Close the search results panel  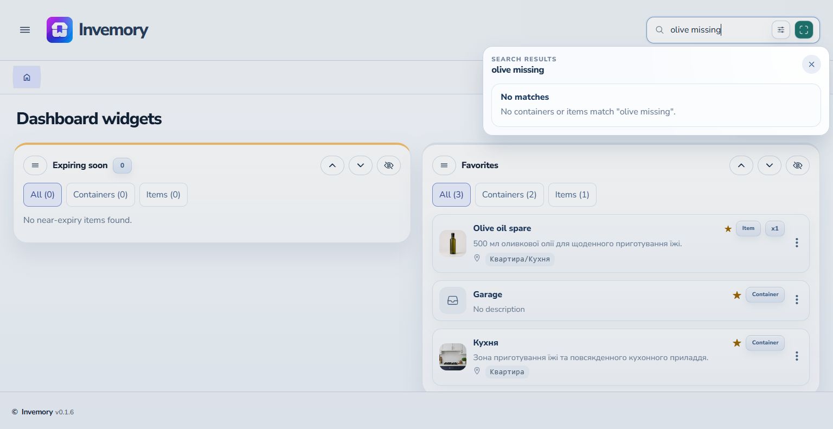[811, 65]
